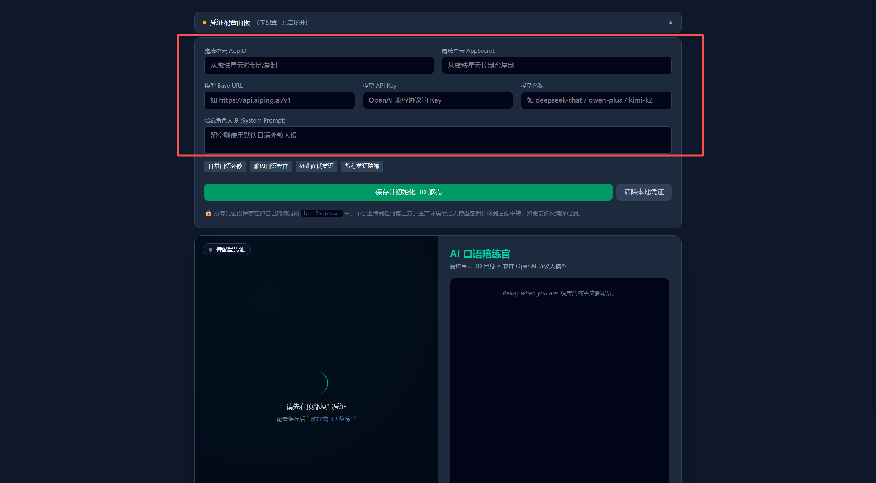This screenshot has width=876, height=483.
Task: Click the 陪练角色人设 (System Prompt) label
Action: 245,121
